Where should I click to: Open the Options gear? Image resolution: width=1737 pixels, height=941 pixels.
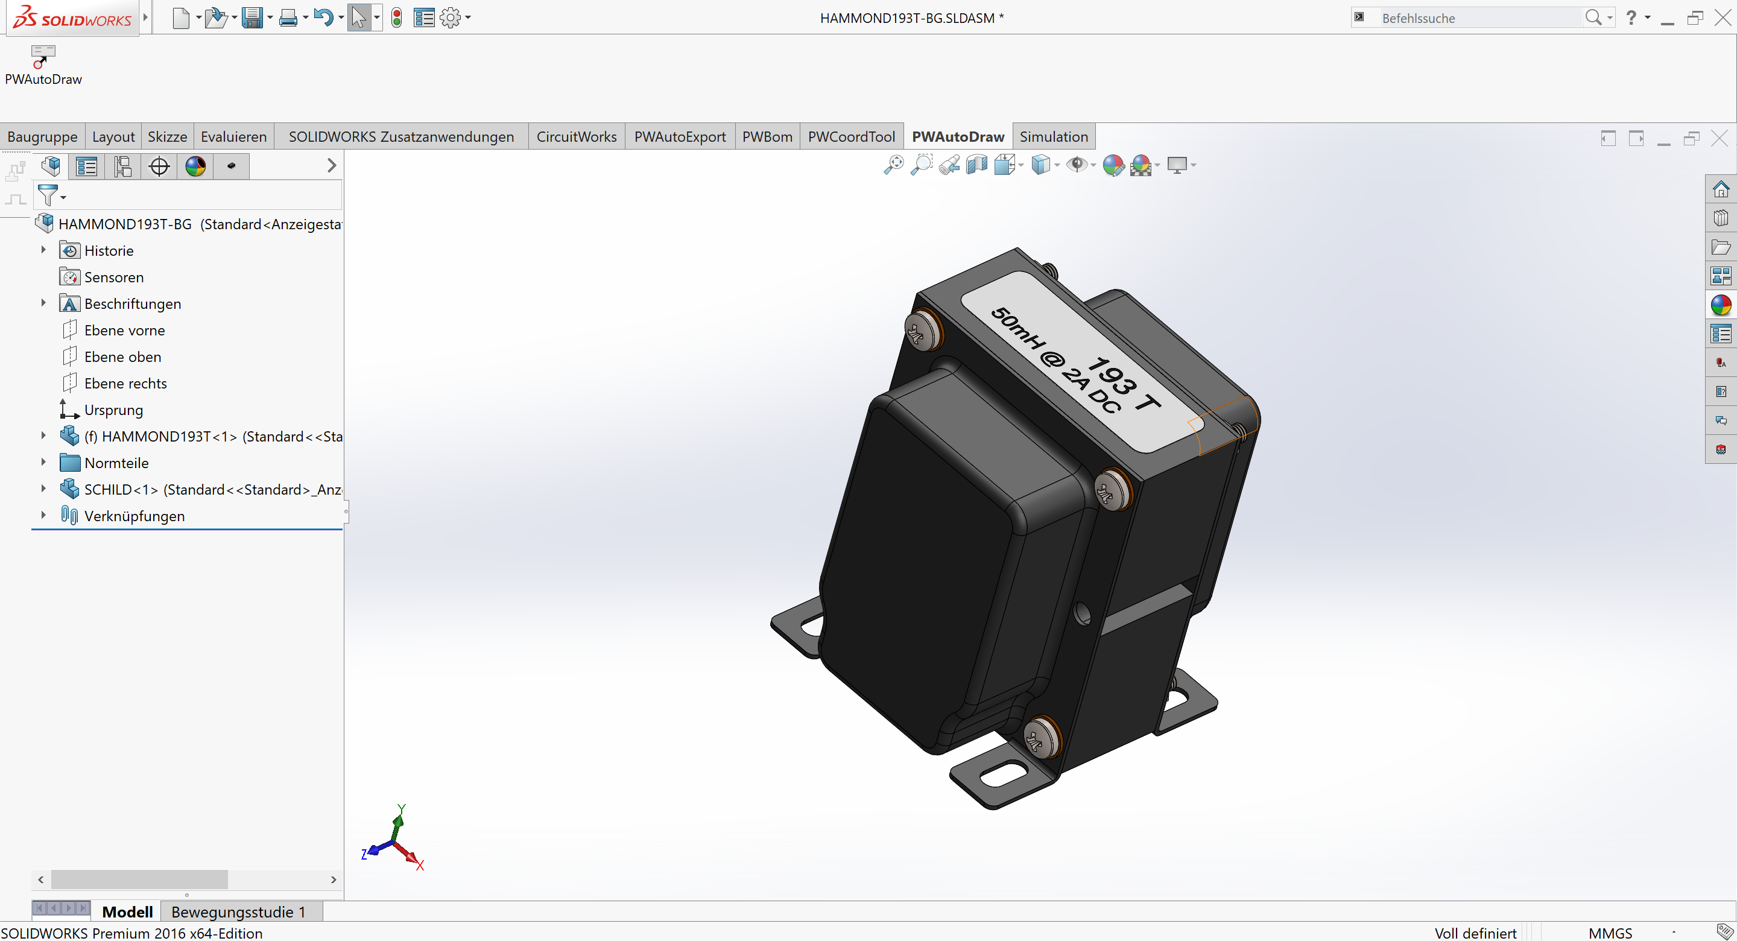pyautogui.click(x=450, y=18)
